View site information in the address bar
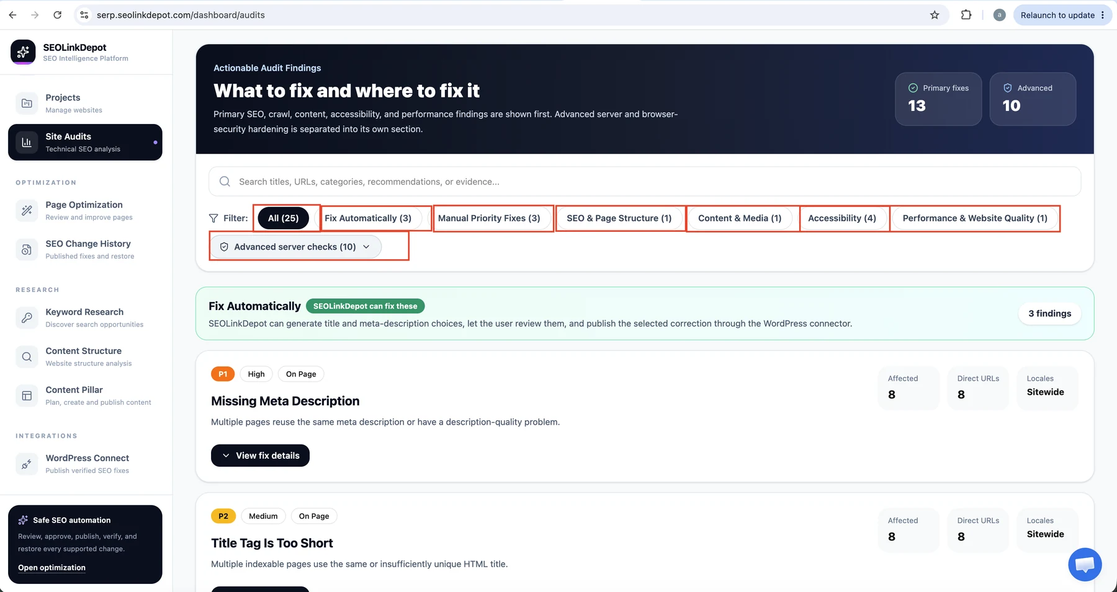 click(84, 15)
